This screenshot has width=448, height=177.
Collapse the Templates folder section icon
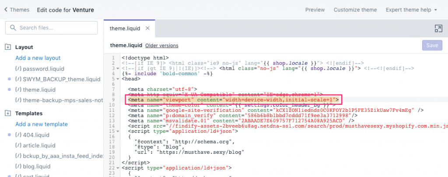point(7,113)
